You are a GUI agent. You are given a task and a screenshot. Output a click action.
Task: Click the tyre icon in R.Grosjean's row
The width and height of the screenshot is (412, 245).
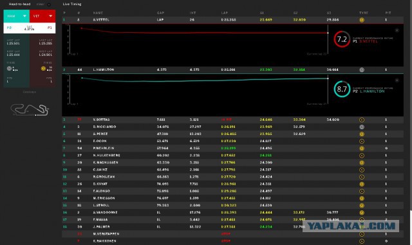(362, 177)
